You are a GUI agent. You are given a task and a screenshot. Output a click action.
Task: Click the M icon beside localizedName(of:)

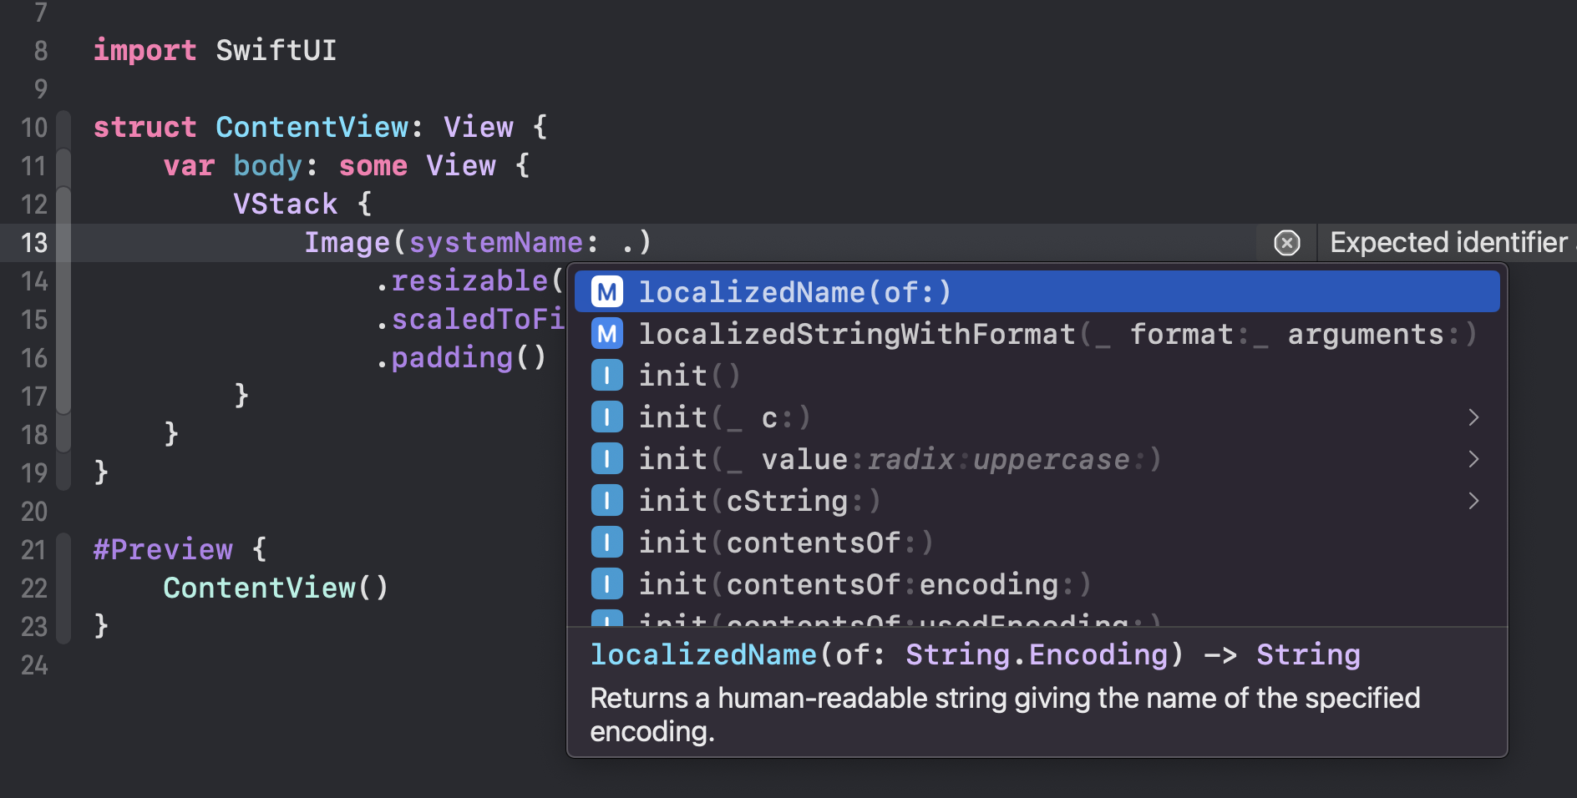tap(607, 291)
